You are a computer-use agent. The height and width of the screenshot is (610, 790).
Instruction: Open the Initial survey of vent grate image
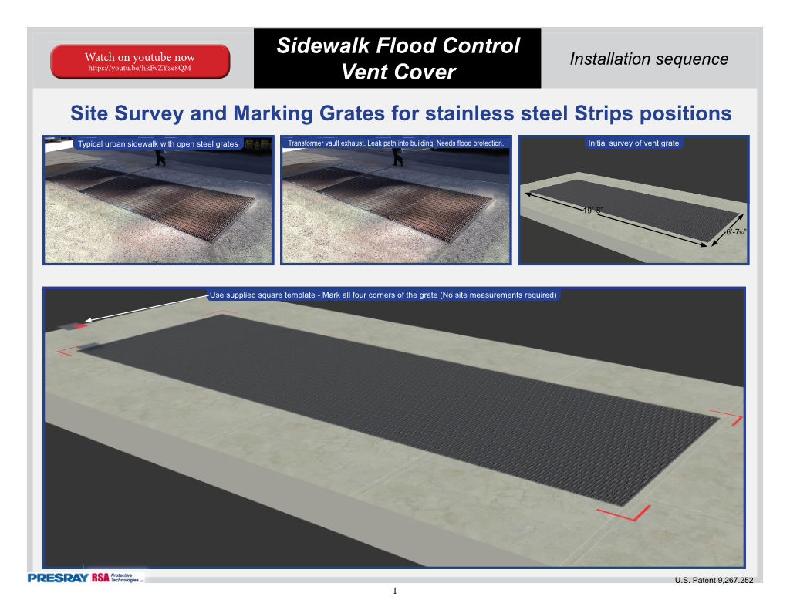(x=634, y=200)
